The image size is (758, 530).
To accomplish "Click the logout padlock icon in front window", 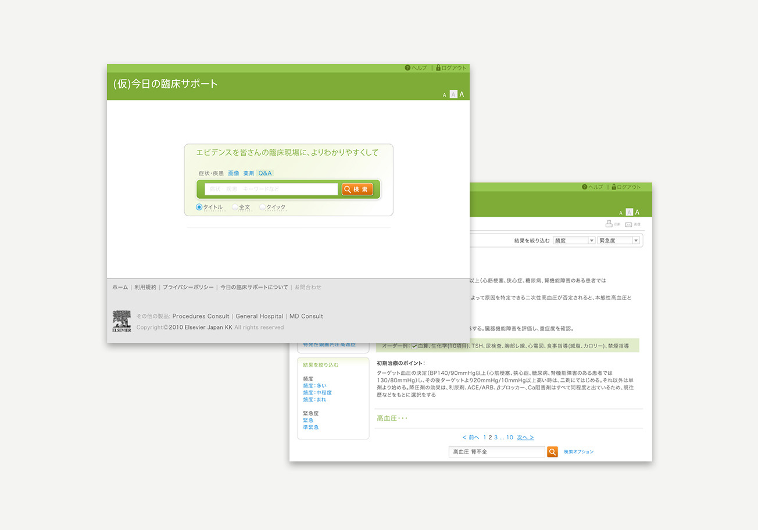I will click(438, 68).
